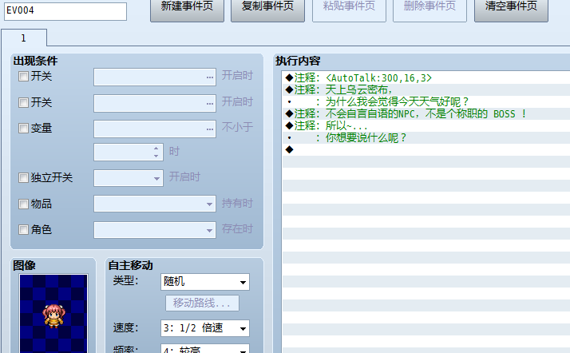
Task: Tick the 变量 condition checkbox
Action: click(x=23, y=128)
